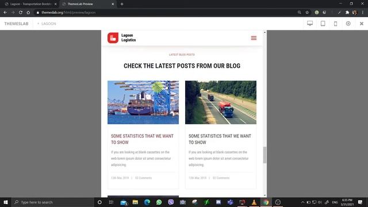Click comments count under the trucks post
The image size is (368, 207).
click(221, 178)
